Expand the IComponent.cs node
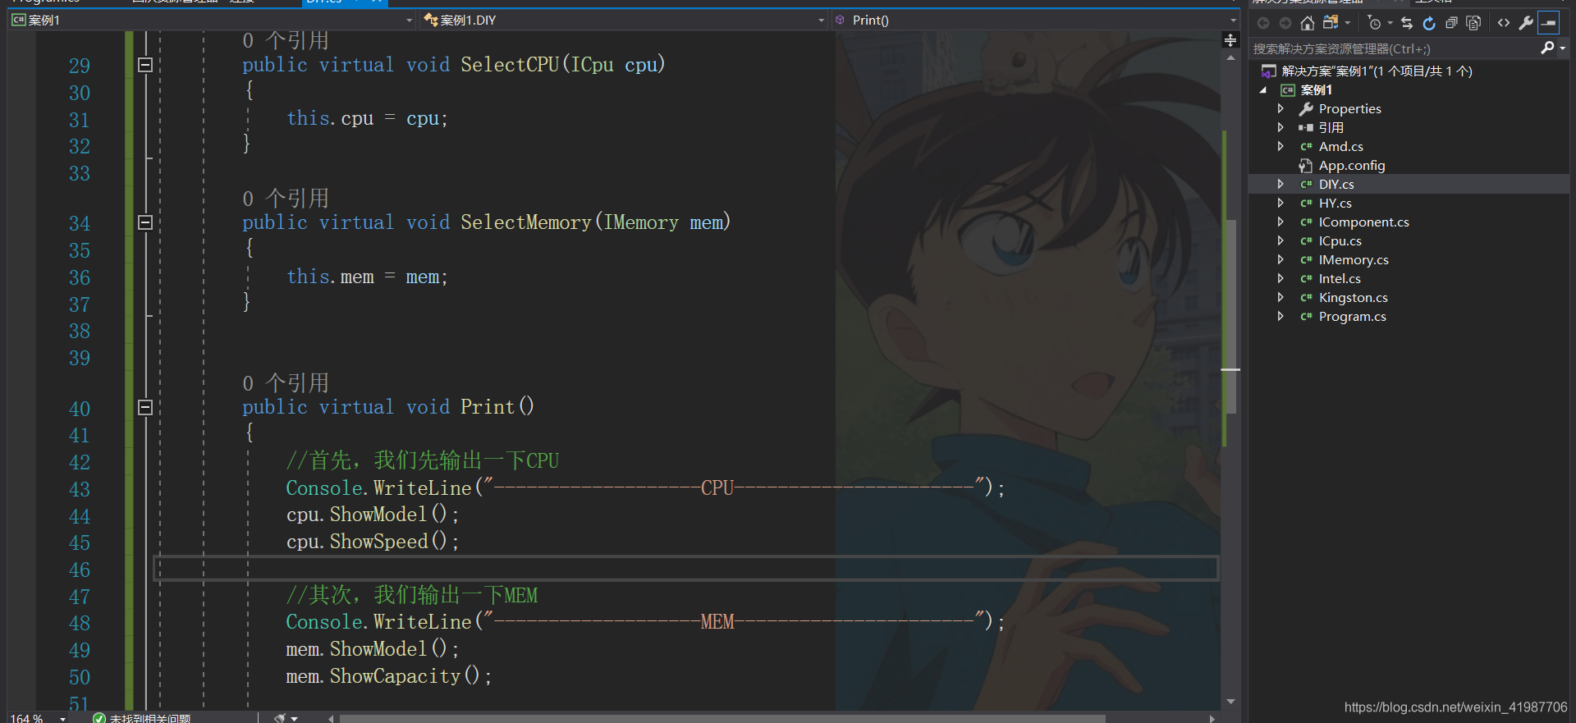This screenshot has height=723, width=1576. point(1280,222)
